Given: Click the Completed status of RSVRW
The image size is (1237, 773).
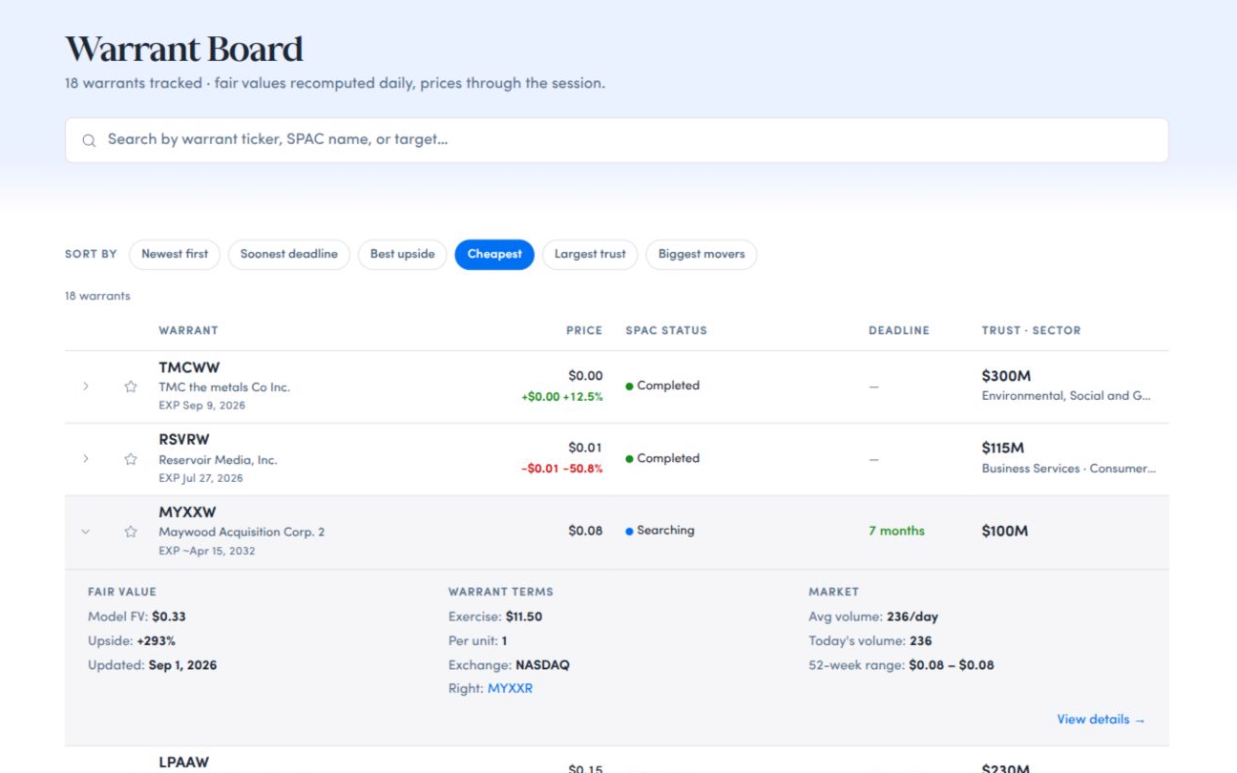Looking at the screenshot, I should (x=662, y=458).
